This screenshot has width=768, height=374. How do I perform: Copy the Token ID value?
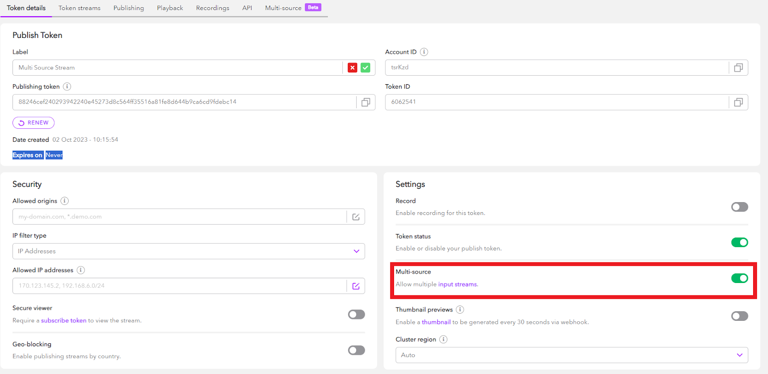point(738,102)
